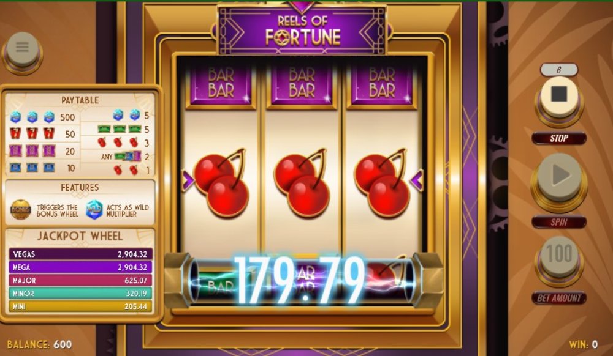
Task: Click the left purple payline arrow
Action: point(188,180)
